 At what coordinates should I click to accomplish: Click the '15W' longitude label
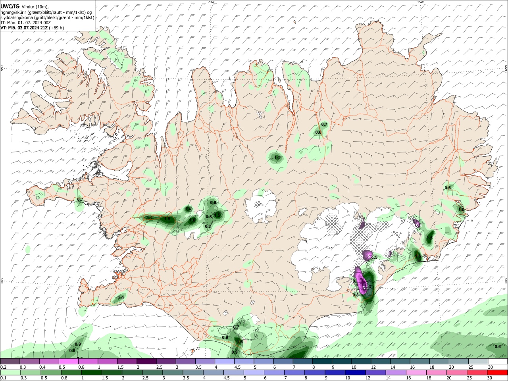[420, 2]
